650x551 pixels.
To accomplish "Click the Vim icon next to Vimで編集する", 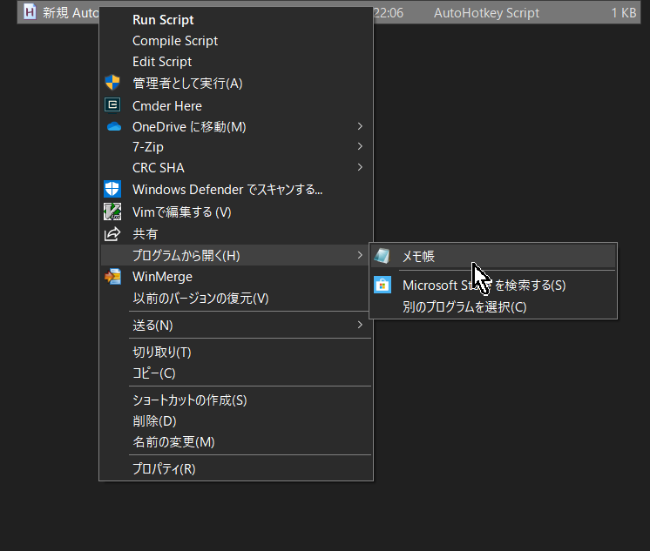I will [x=112, y=212].
